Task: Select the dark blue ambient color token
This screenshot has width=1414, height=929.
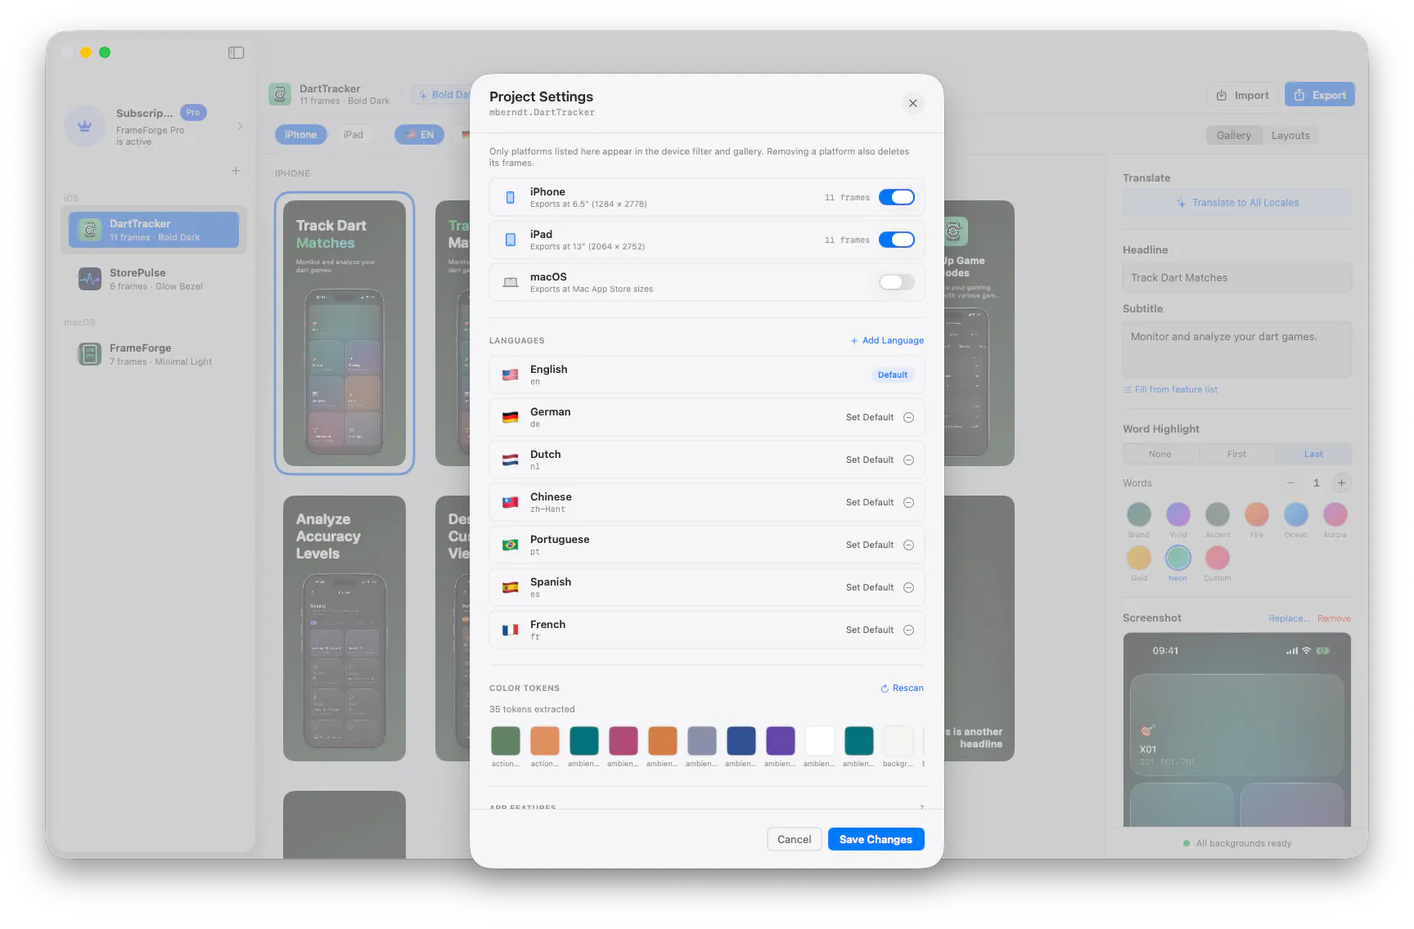Action: pos(741,741)
